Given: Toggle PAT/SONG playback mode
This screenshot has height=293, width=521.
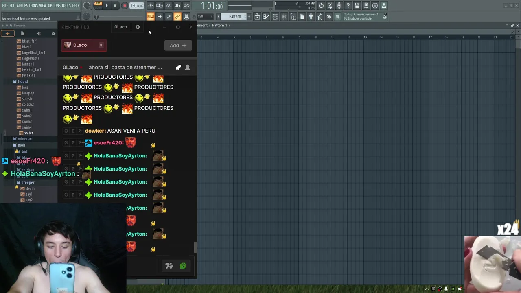Looking at the screenshot, I should pos(98,5).
